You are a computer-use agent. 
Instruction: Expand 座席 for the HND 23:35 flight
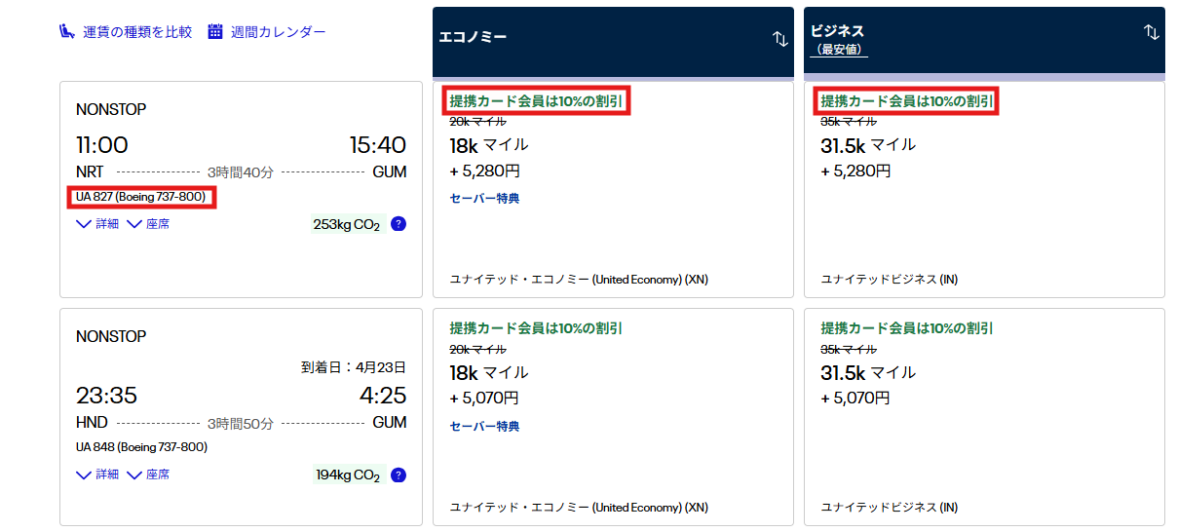[x=148, y=475]
